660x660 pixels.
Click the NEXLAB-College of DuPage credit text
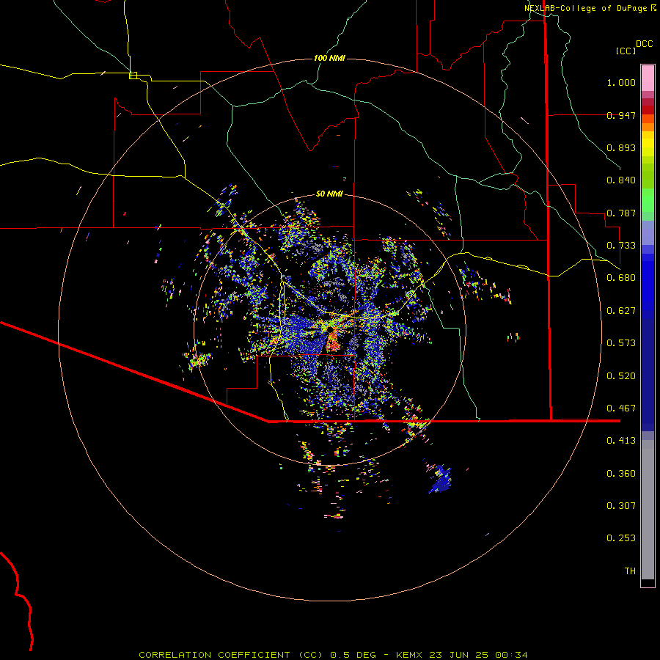590,8
